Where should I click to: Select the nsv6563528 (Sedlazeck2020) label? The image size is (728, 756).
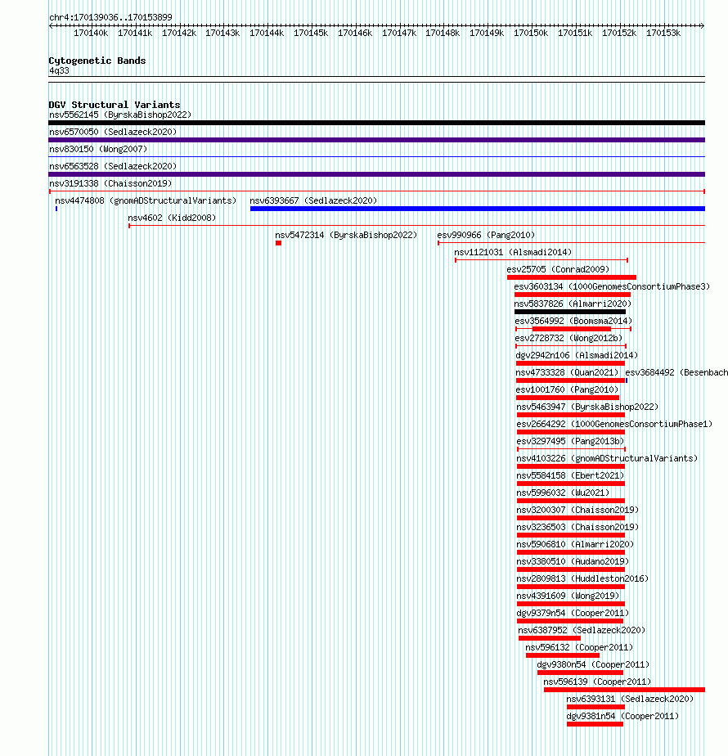[x=113, y=166]
